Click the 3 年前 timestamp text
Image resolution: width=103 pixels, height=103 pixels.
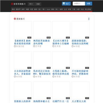(x=58, y=46)
